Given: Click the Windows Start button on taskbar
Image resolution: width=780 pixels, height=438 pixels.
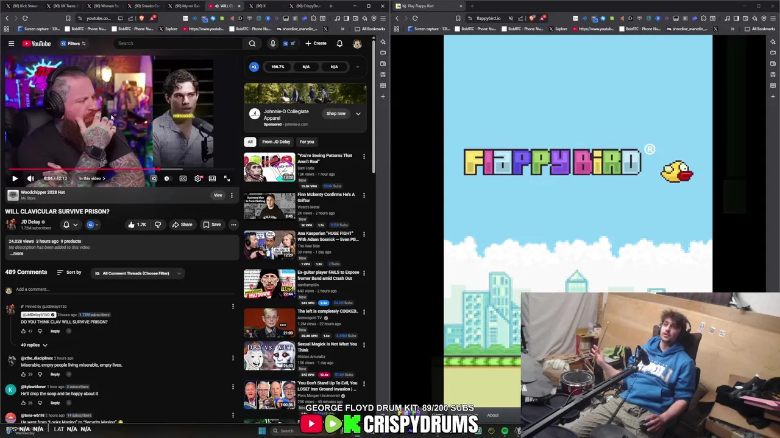Looking at the screenshot, I should pos(262,431).
